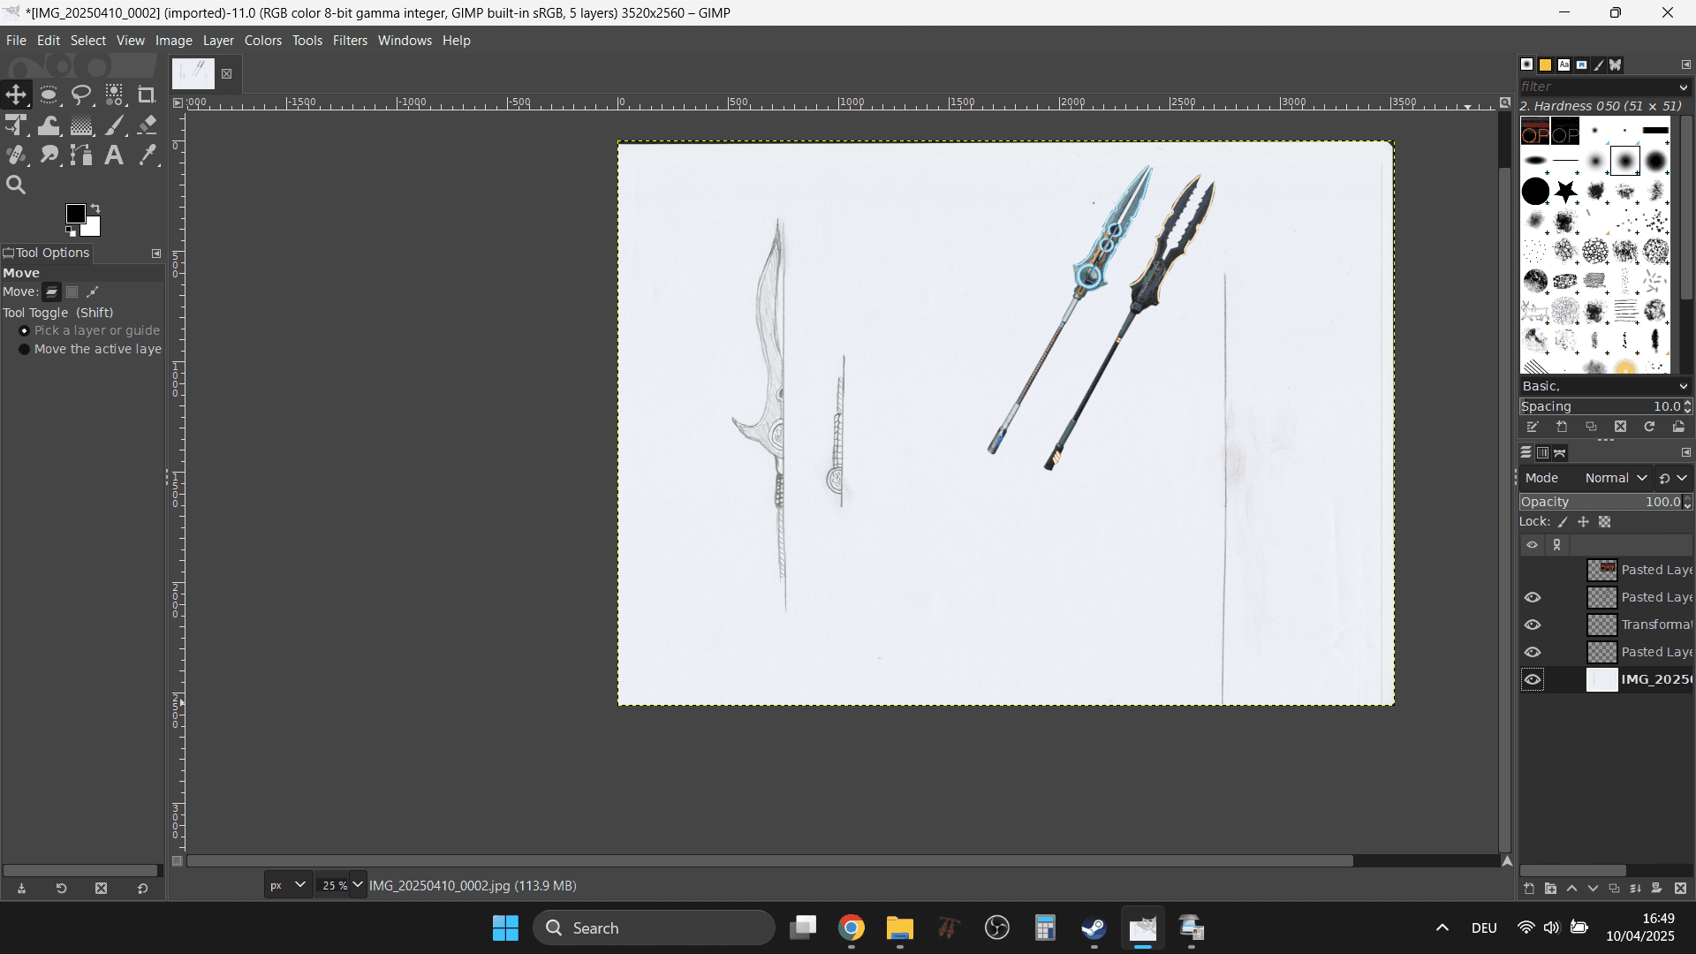The image size is (1696, 954).
Task: Open Google Chrome from the taskbar
Action: point(852,928)
